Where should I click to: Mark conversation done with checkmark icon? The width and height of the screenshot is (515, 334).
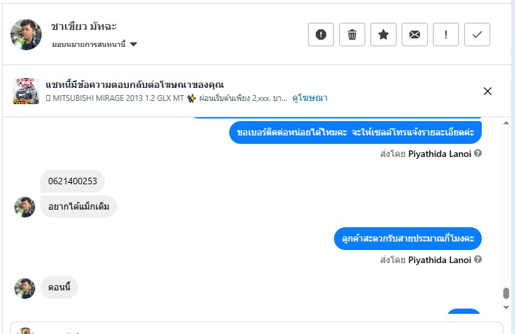tap(477, 35)
